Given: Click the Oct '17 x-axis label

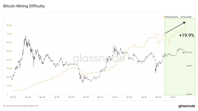Looking at the screenshot, I should pyautogui.click(x=13, y=97).
